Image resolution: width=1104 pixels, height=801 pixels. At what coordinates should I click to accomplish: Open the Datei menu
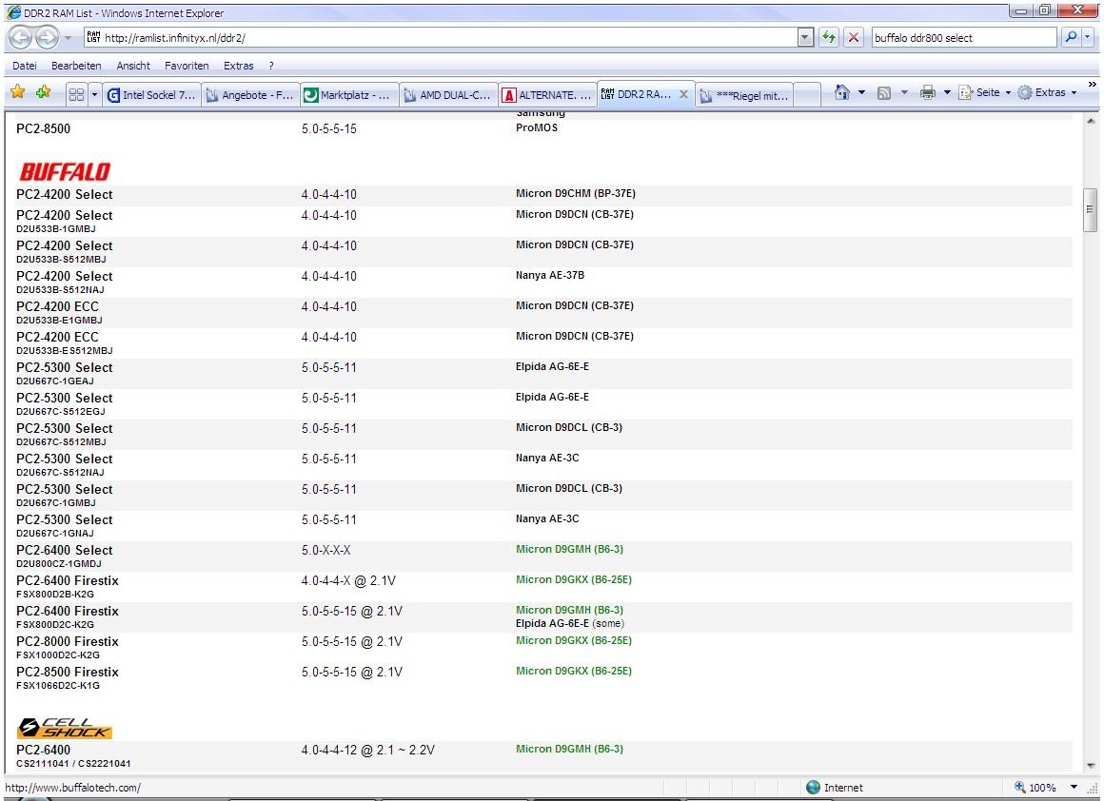tap(25, 66)
